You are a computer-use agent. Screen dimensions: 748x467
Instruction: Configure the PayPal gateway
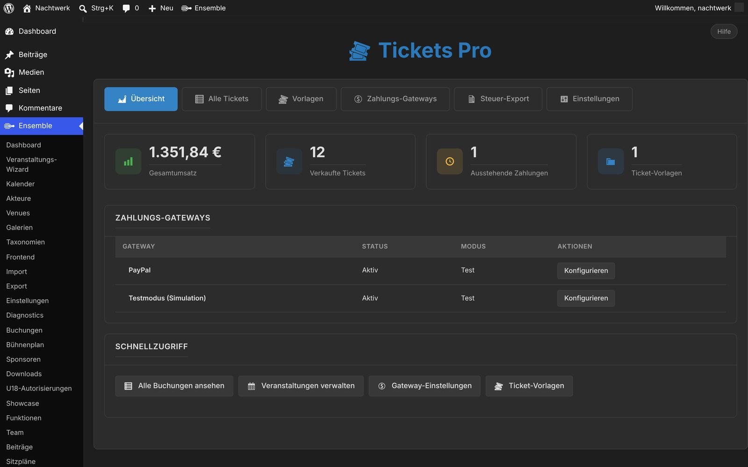point(586,271)
